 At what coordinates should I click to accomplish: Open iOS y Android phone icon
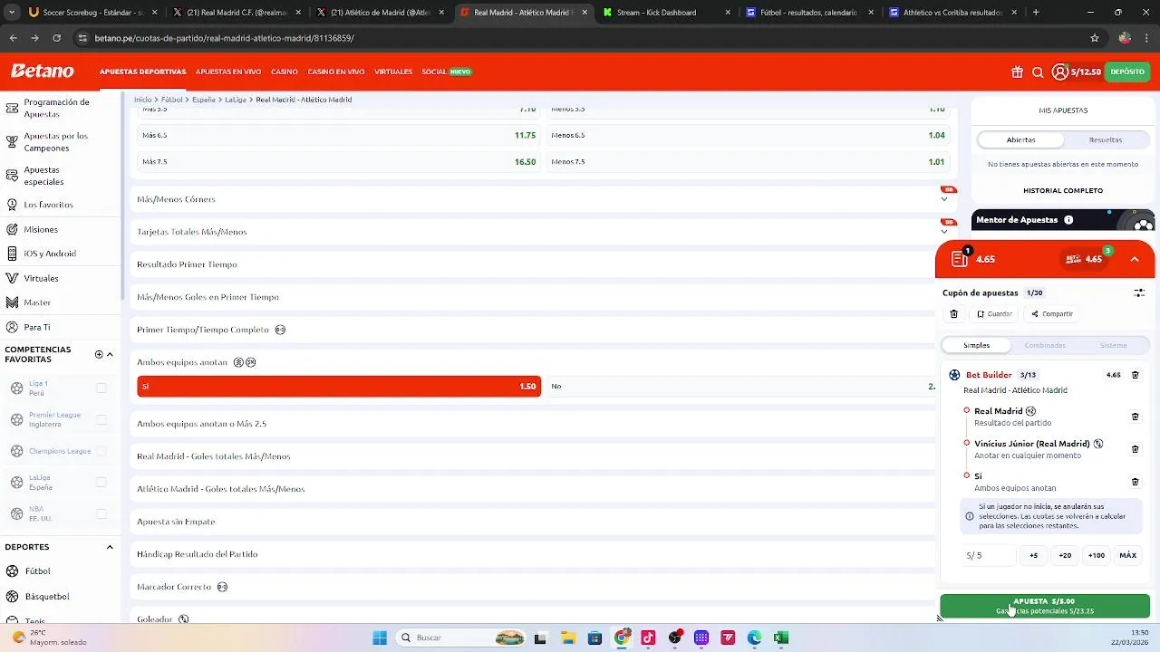coord(12,254)
